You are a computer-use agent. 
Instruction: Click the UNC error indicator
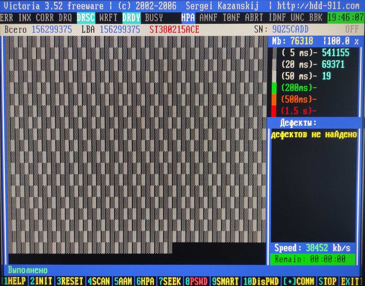(297, 18)
